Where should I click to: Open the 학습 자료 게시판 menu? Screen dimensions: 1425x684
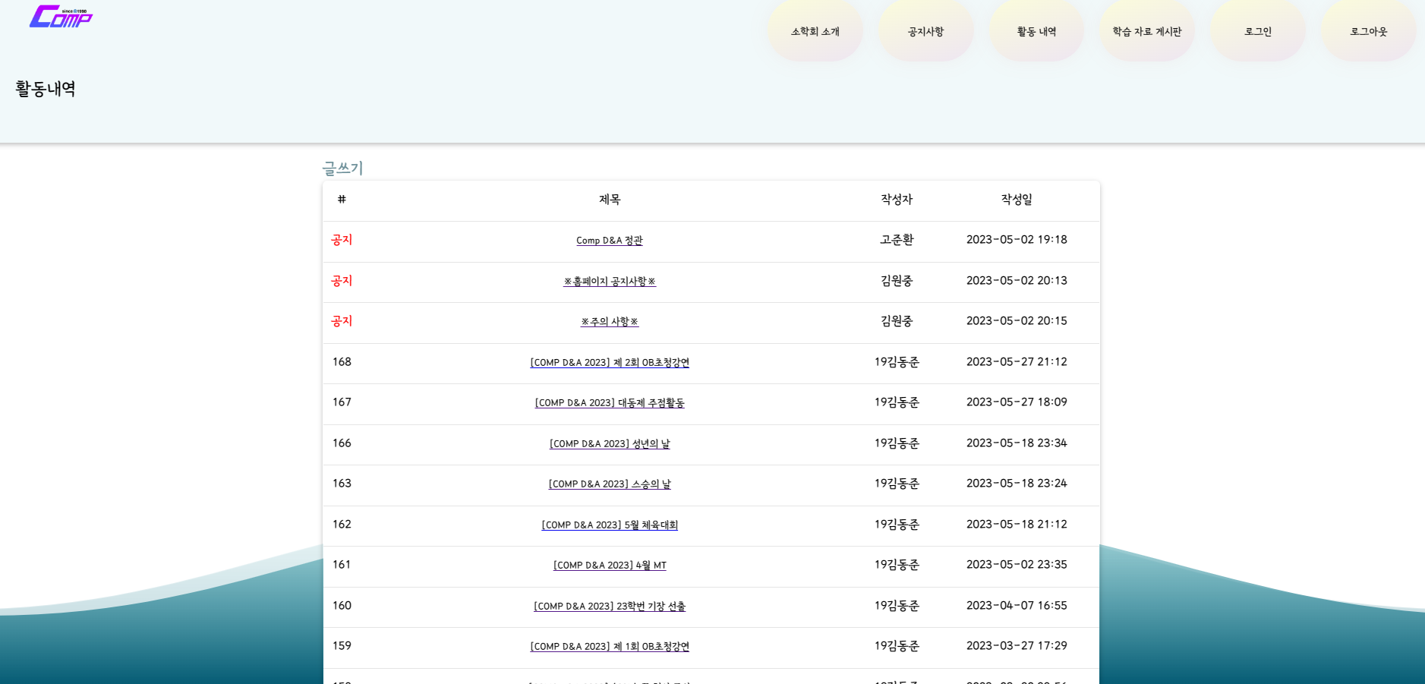point(1146,31)
